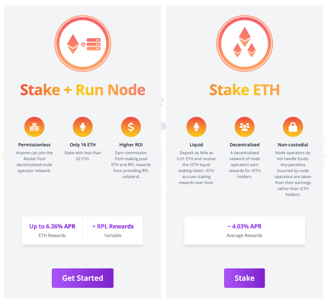
Task: Click the Stake ETH triple-diamond hero icon
Action: [244, 44]
